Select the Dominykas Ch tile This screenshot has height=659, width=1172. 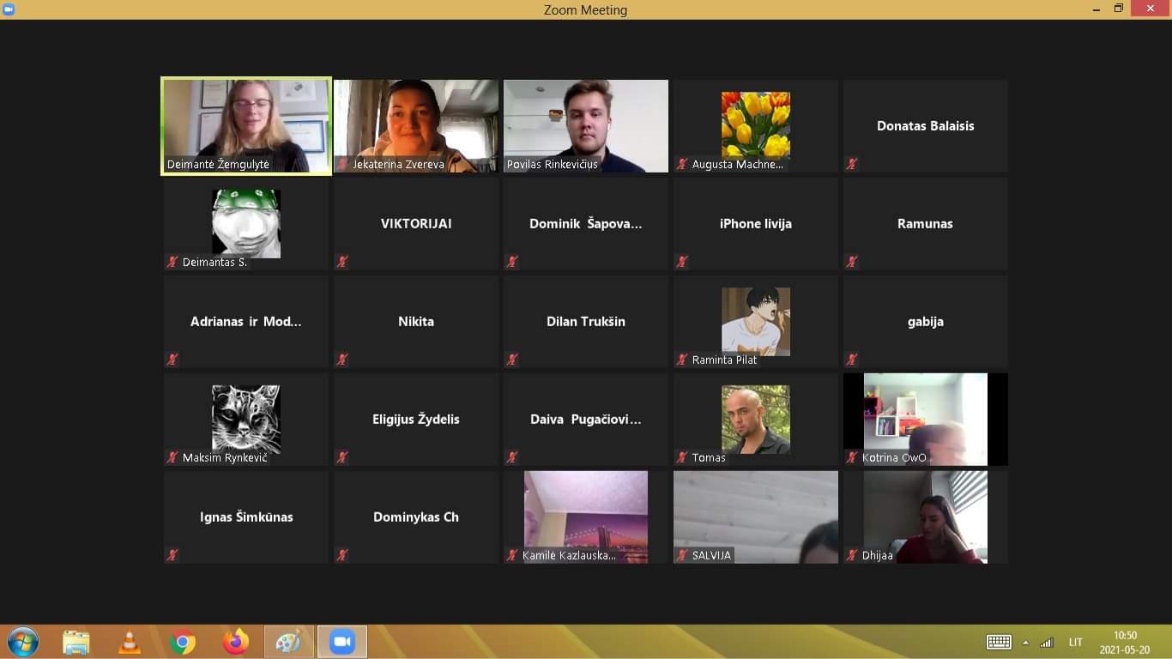tap(416, 517)
